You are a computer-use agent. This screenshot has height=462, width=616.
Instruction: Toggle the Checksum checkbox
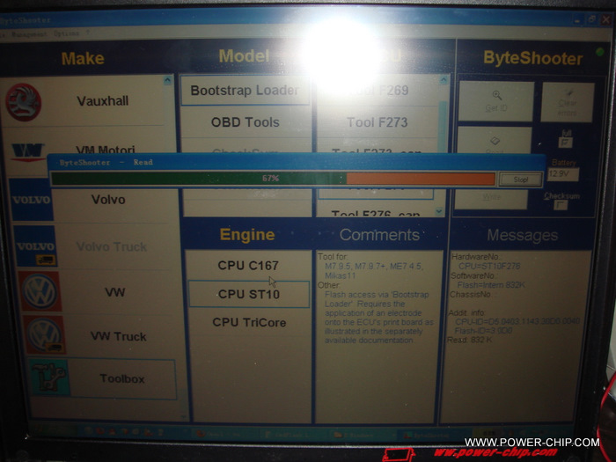click(561, 205)
